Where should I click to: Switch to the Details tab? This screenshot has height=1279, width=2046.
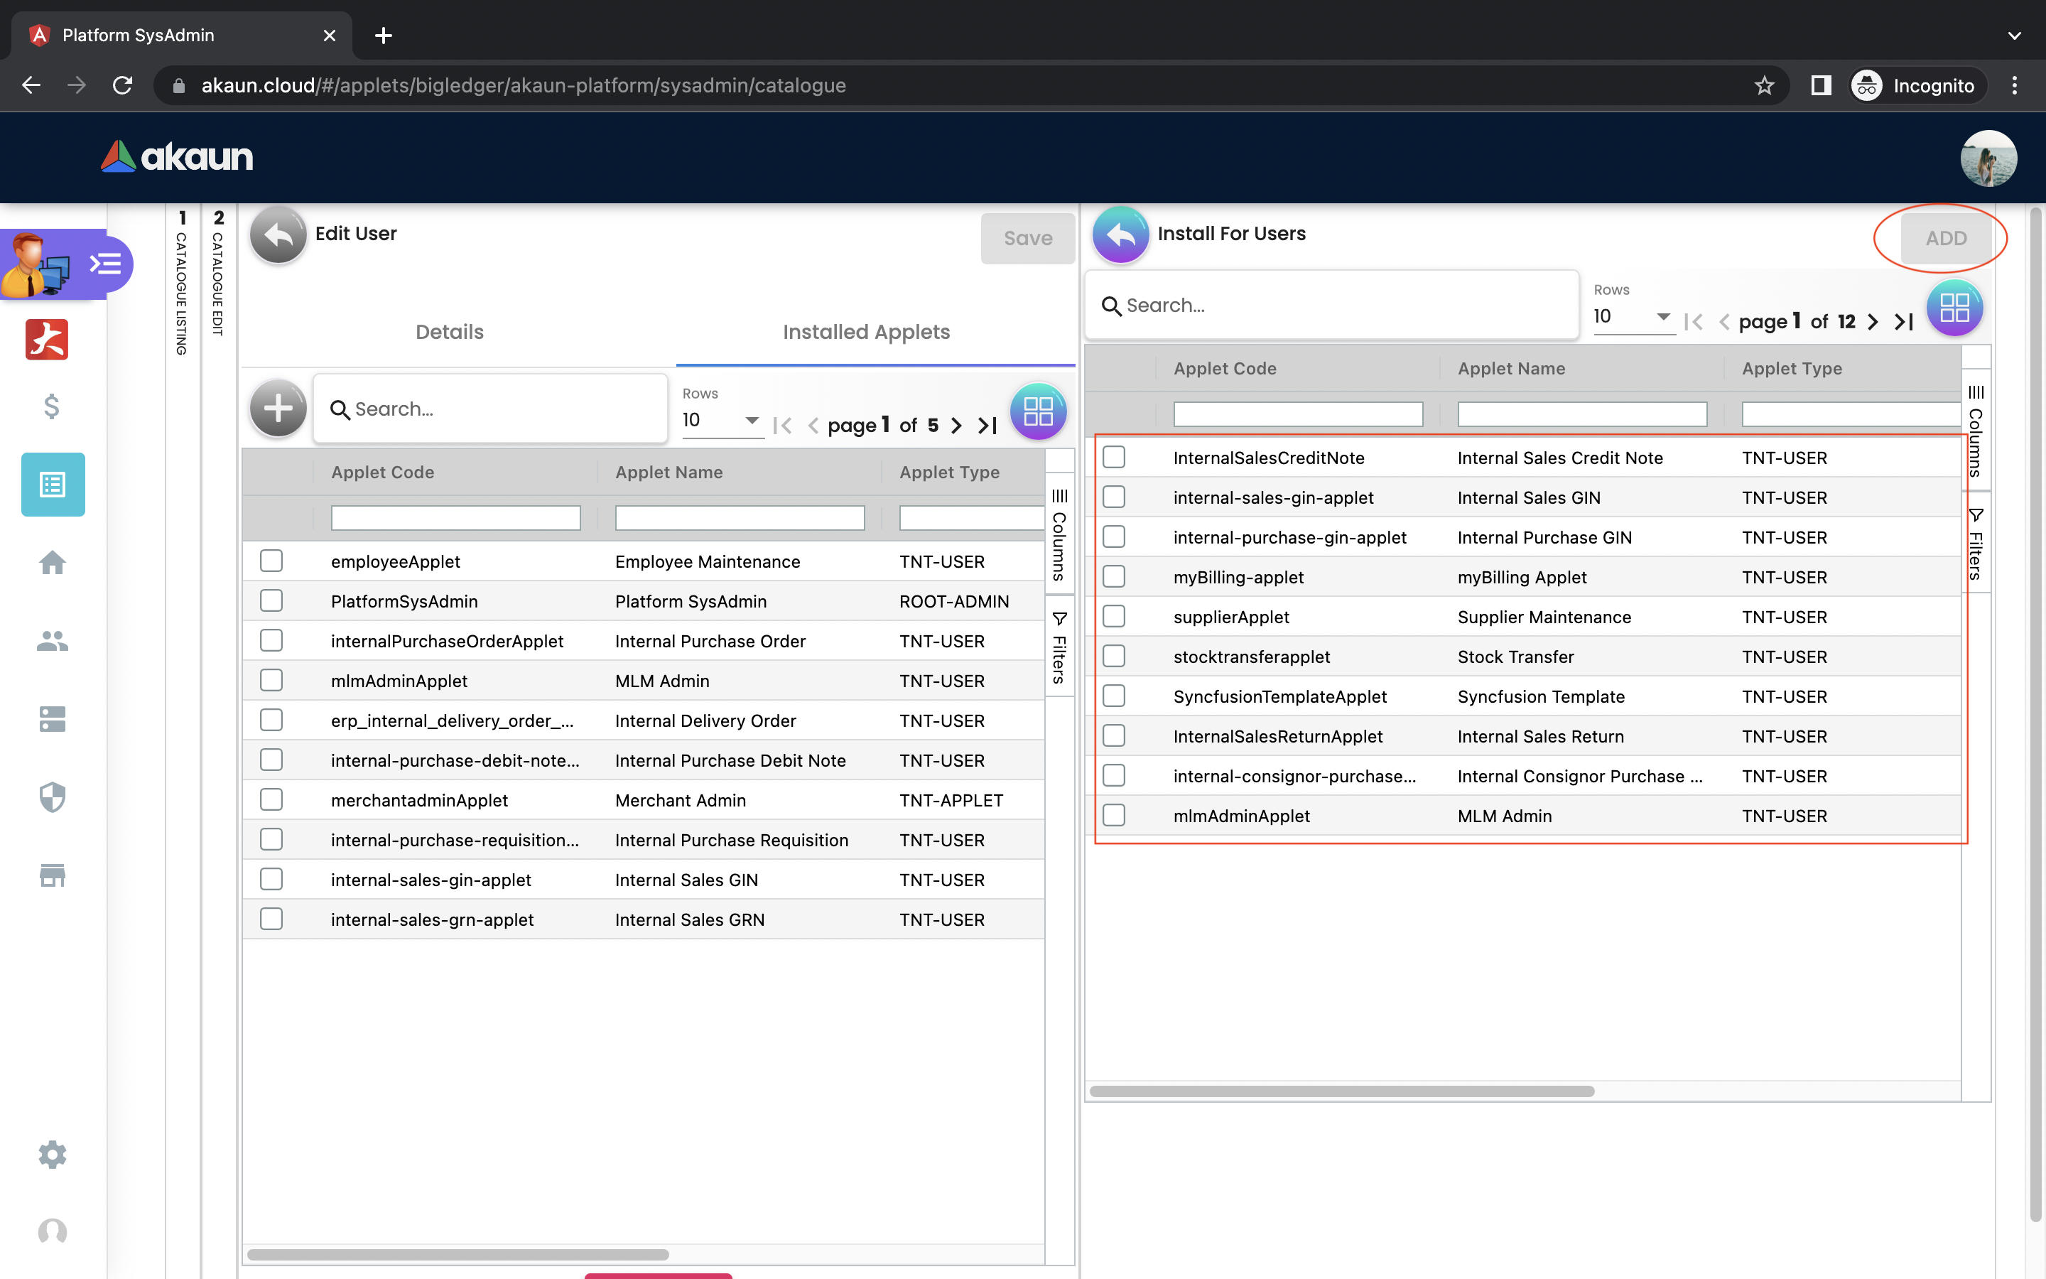449,332
